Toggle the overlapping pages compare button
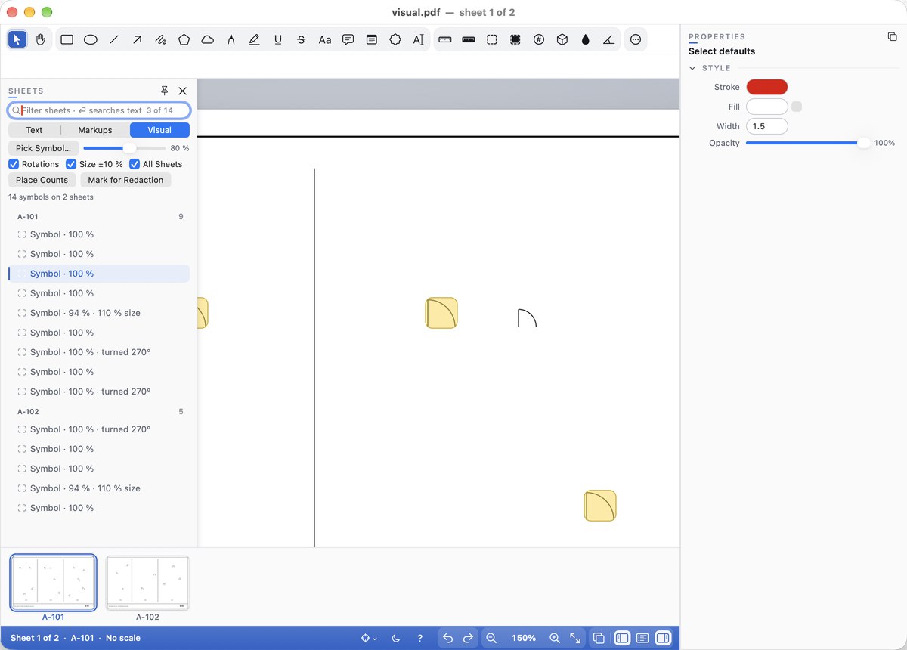Image resolution: width=907 pixels, height=650 pixels. (x=599, y=638)
